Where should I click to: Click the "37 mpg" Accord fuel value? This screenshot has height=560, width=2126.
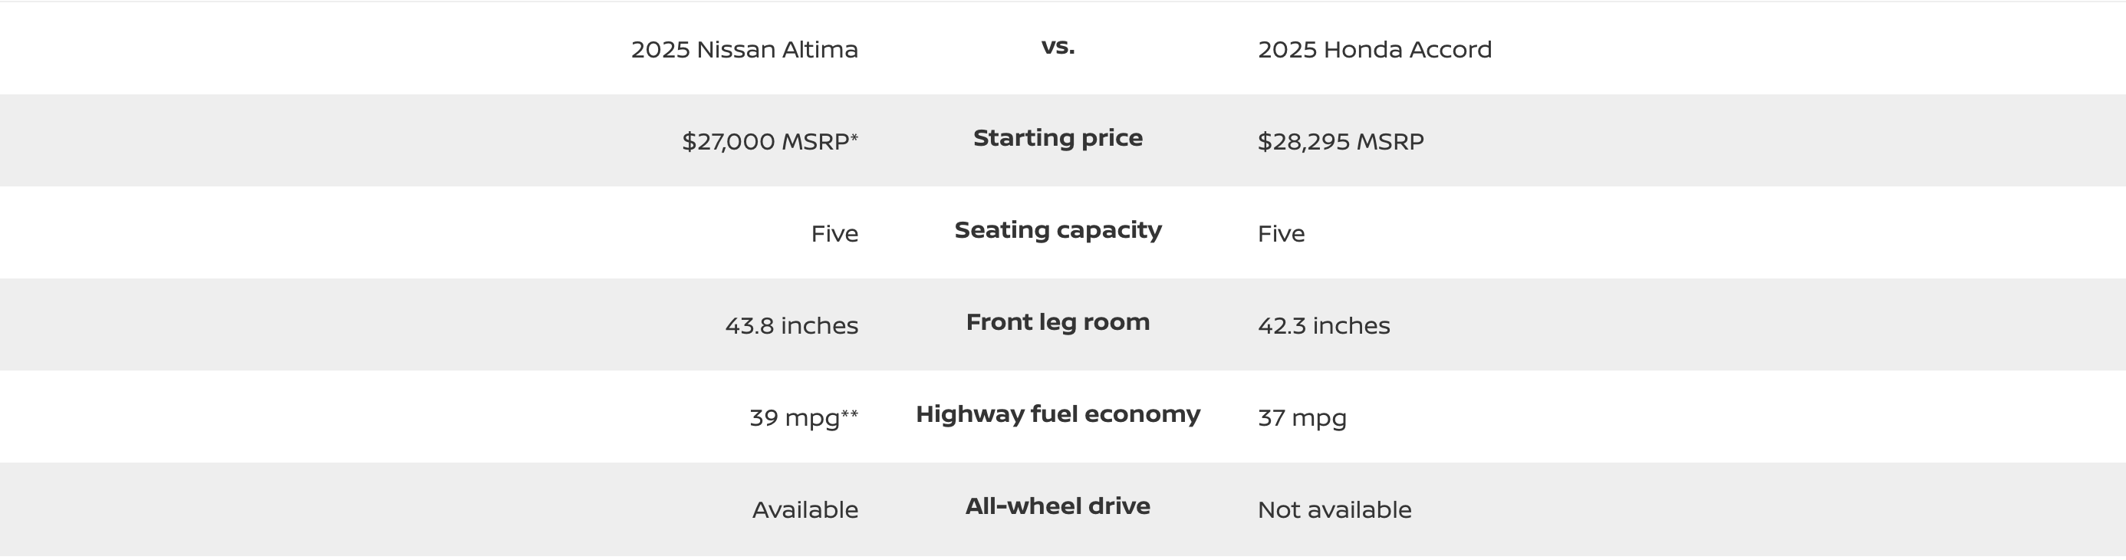1302,418
